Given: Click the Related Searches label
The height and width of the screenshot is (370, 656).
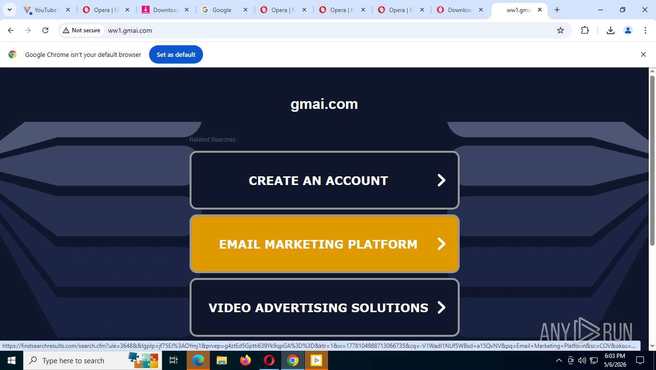Looking at the screenshot, I should (x=213, y=140).
